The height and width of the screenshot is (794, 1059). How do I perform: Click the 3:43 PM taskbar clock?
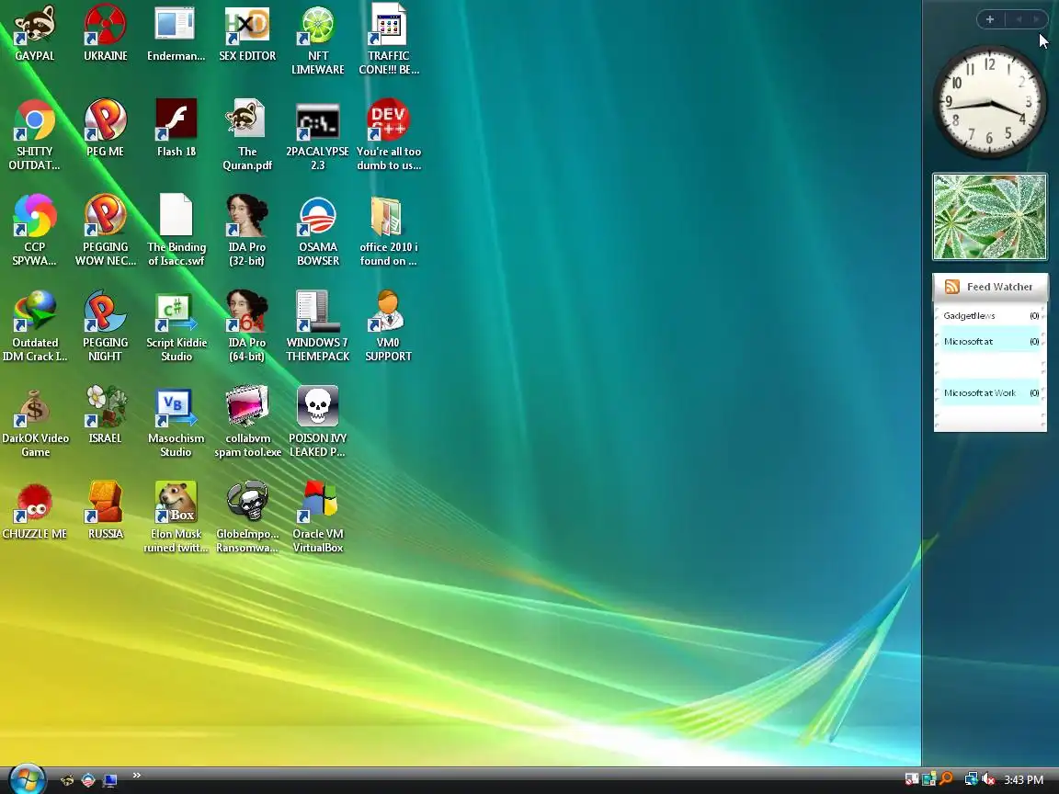1023,780
